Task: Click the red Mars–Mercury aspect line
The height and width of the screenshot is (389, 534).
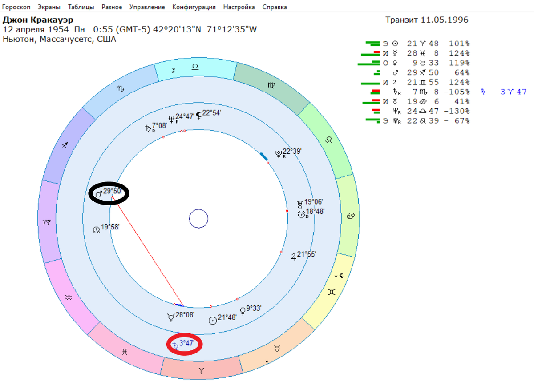Action: pyautogui.click(x=147, y=251)
